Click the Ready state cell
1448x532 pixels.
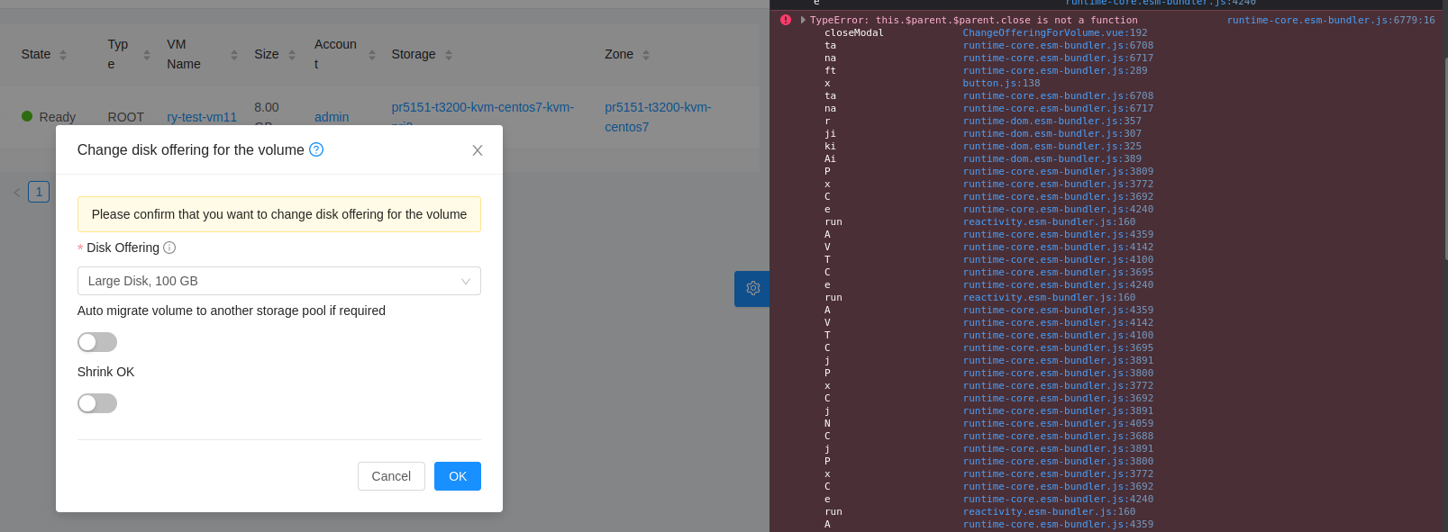[x=49, y=117]
